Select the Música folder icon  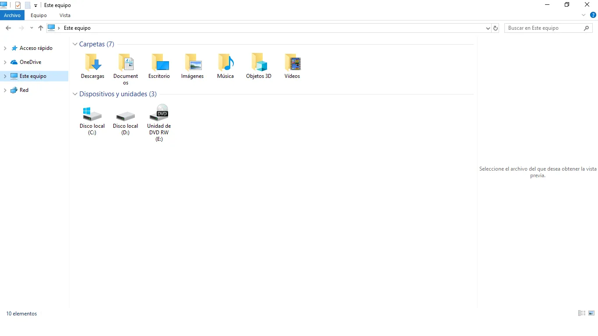225,63
